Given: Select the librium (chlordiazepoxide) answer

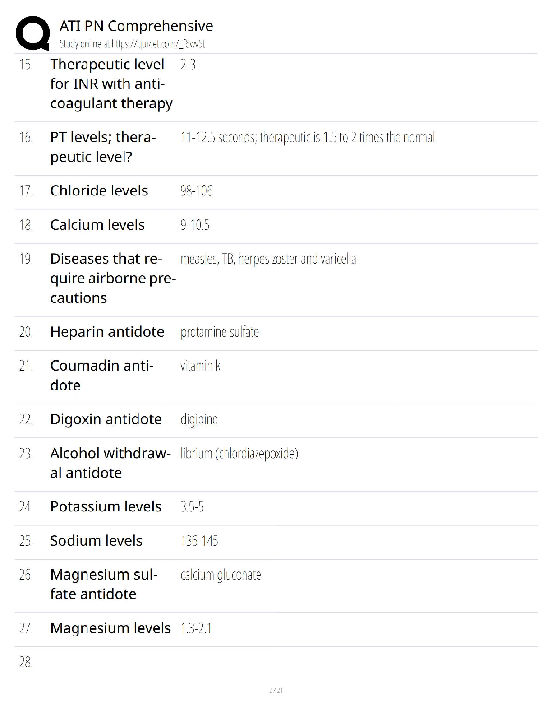Looking at the screenshot, I should point(239,453).
